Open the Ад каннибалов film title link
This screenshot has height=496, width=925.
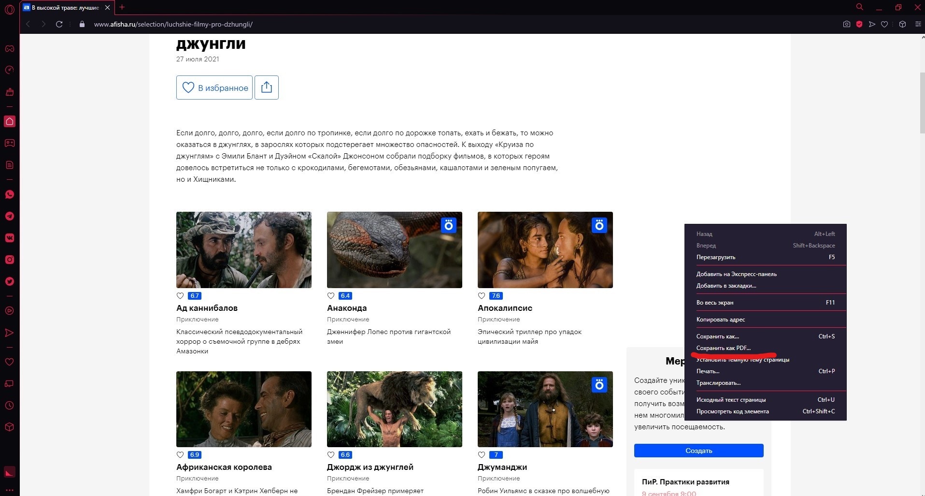point(207,308)
